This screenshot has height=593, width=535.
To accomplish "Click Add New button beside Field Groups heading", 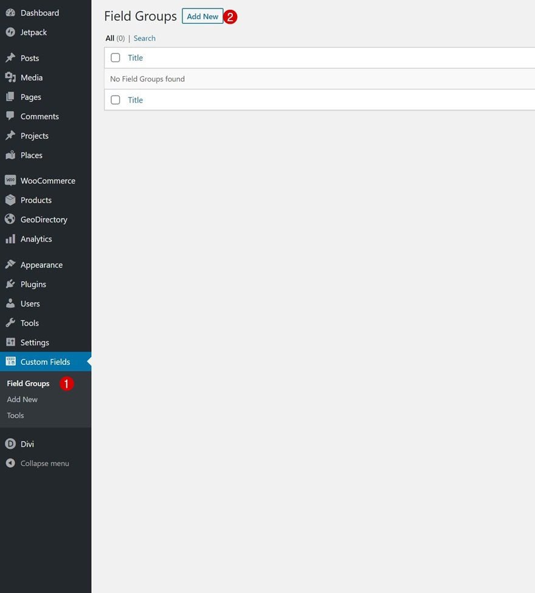I will [x=202, y=16].
